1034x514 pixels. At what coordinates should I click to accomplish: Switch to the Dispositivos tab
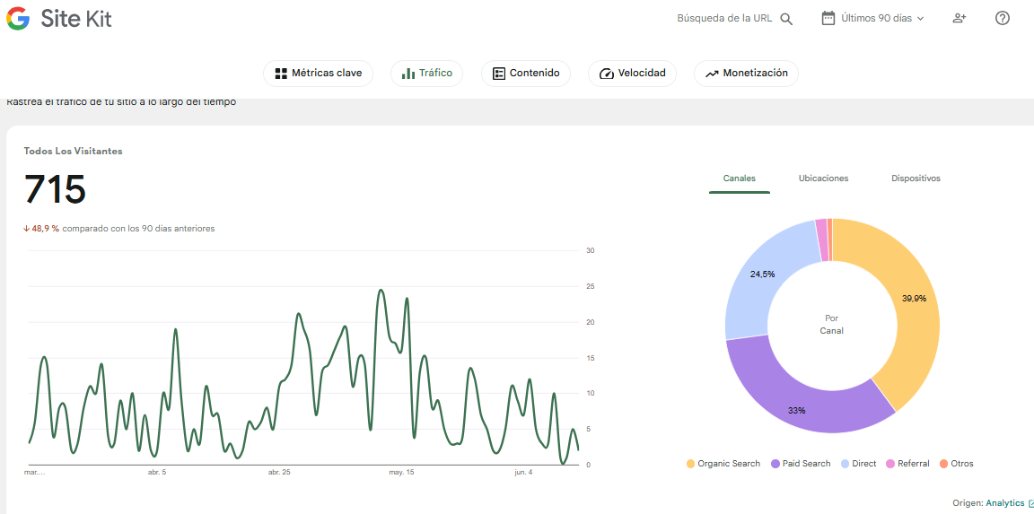point(916,179)
